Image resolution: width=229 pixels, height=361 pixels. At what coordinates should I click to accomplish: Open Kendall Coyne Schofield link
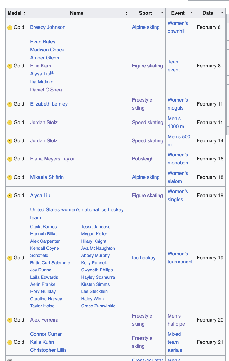[44, 252]
